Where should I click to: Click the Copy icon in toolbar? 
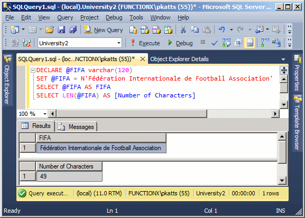[195, 29]
